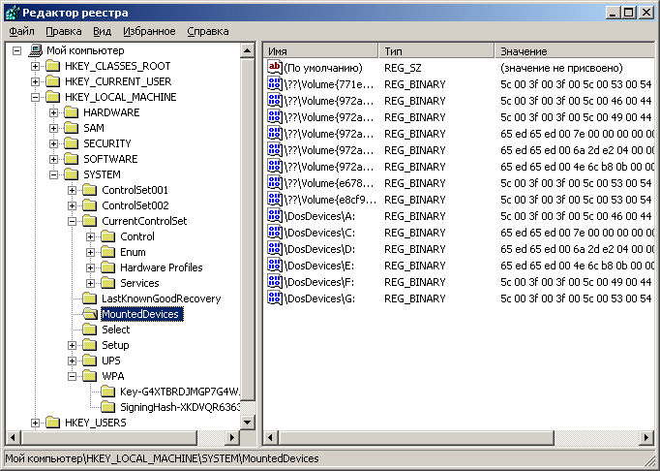Click binary icon of \DosDevices\E: value
Viewport: 660px width, 471px height.
[275, 266]
